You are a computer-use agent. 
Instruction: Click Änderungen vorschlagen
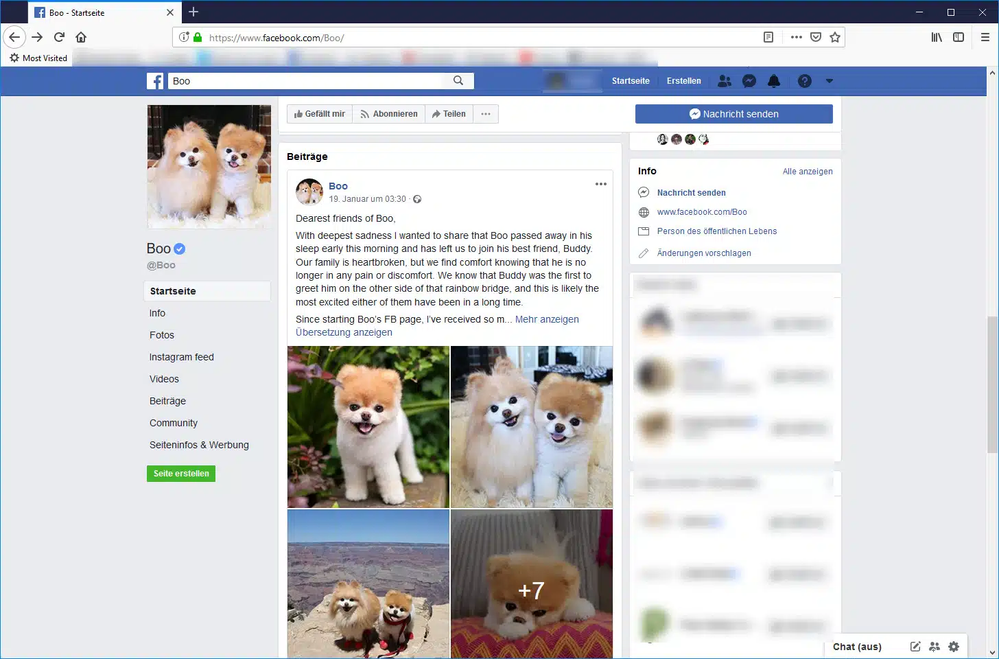[704, 253]
